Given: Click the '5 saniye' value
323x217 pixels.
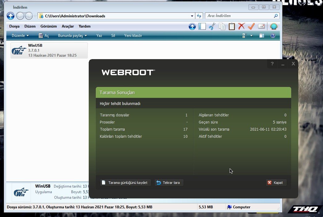Looking at the screenshot, I should [279, 122].
